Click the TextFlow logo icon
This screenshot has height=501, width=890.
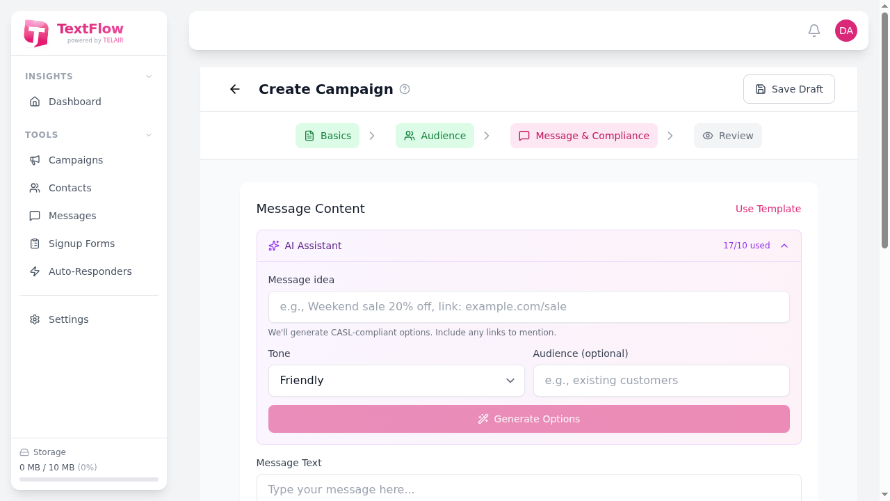point(36,33)
